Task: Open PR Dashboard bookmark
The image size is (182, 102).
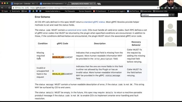Action: 100,11
